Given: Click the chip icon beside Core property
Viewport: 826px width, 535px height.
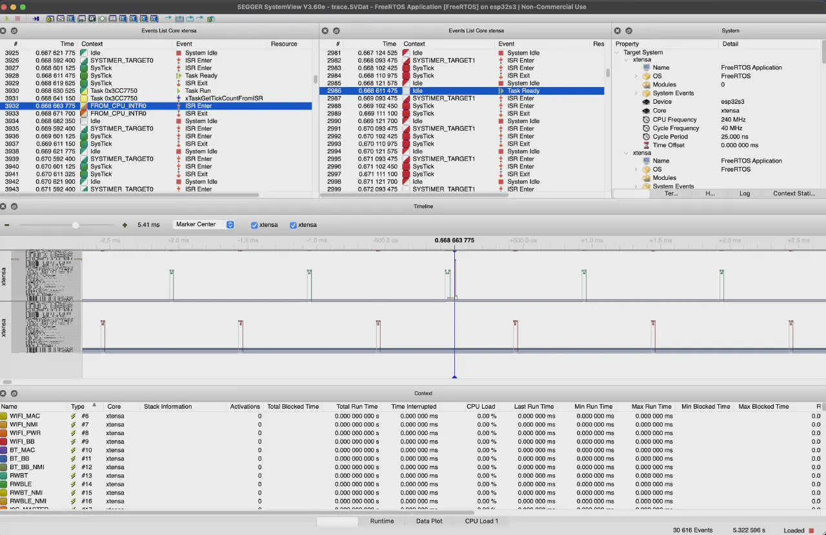Looking at the screenshot, I should [x=647, y=111].
